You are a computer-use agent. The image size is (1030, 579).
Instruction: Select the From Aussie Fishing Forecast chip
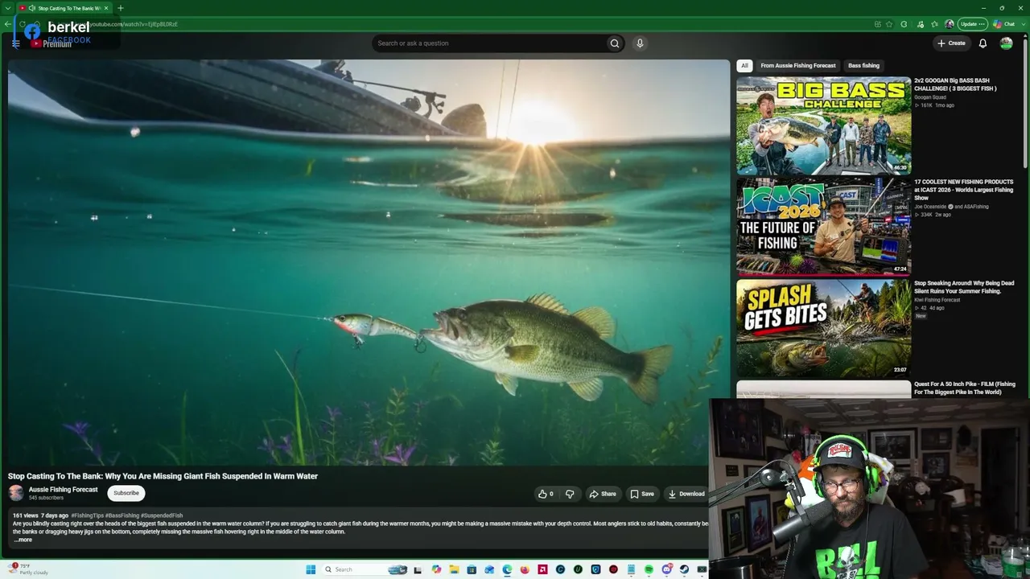(x=798, y=65)
